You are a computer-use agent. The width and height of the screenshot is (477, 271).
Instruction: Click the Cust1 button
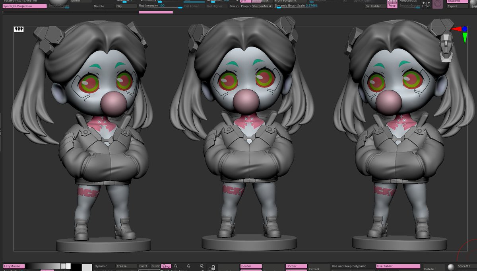point(143,266)
